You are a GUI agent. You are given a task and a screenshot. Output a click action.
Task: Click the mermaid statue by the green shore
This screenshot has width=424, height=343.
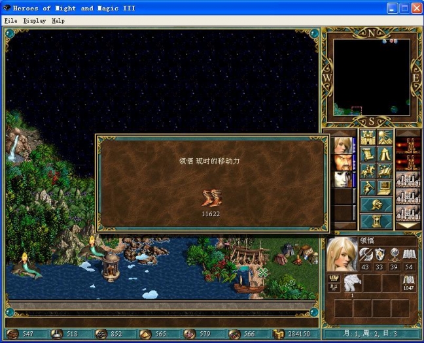[x=93, y=247]
